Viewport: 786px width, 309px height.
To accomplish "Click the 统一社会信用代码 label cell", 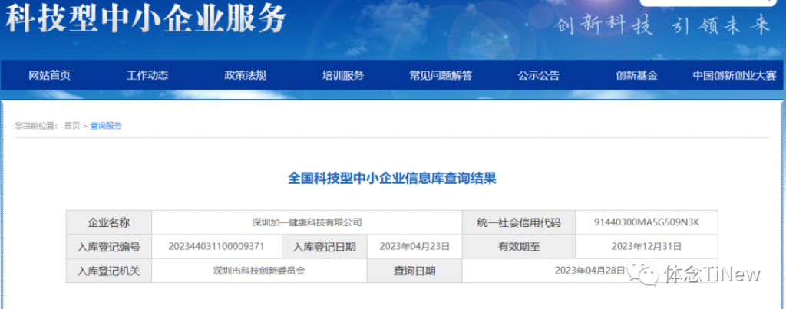I will click(519, 222).
